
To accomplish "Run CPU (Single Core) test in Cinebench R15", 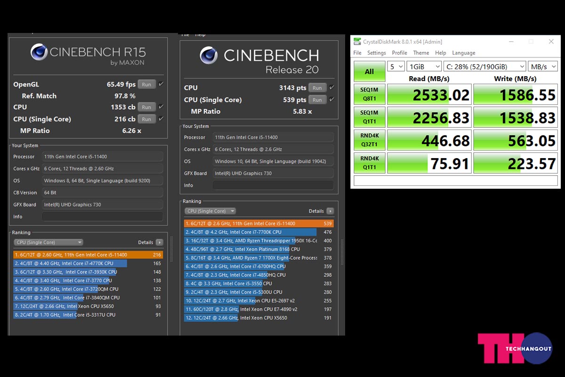I will [146, 119].
